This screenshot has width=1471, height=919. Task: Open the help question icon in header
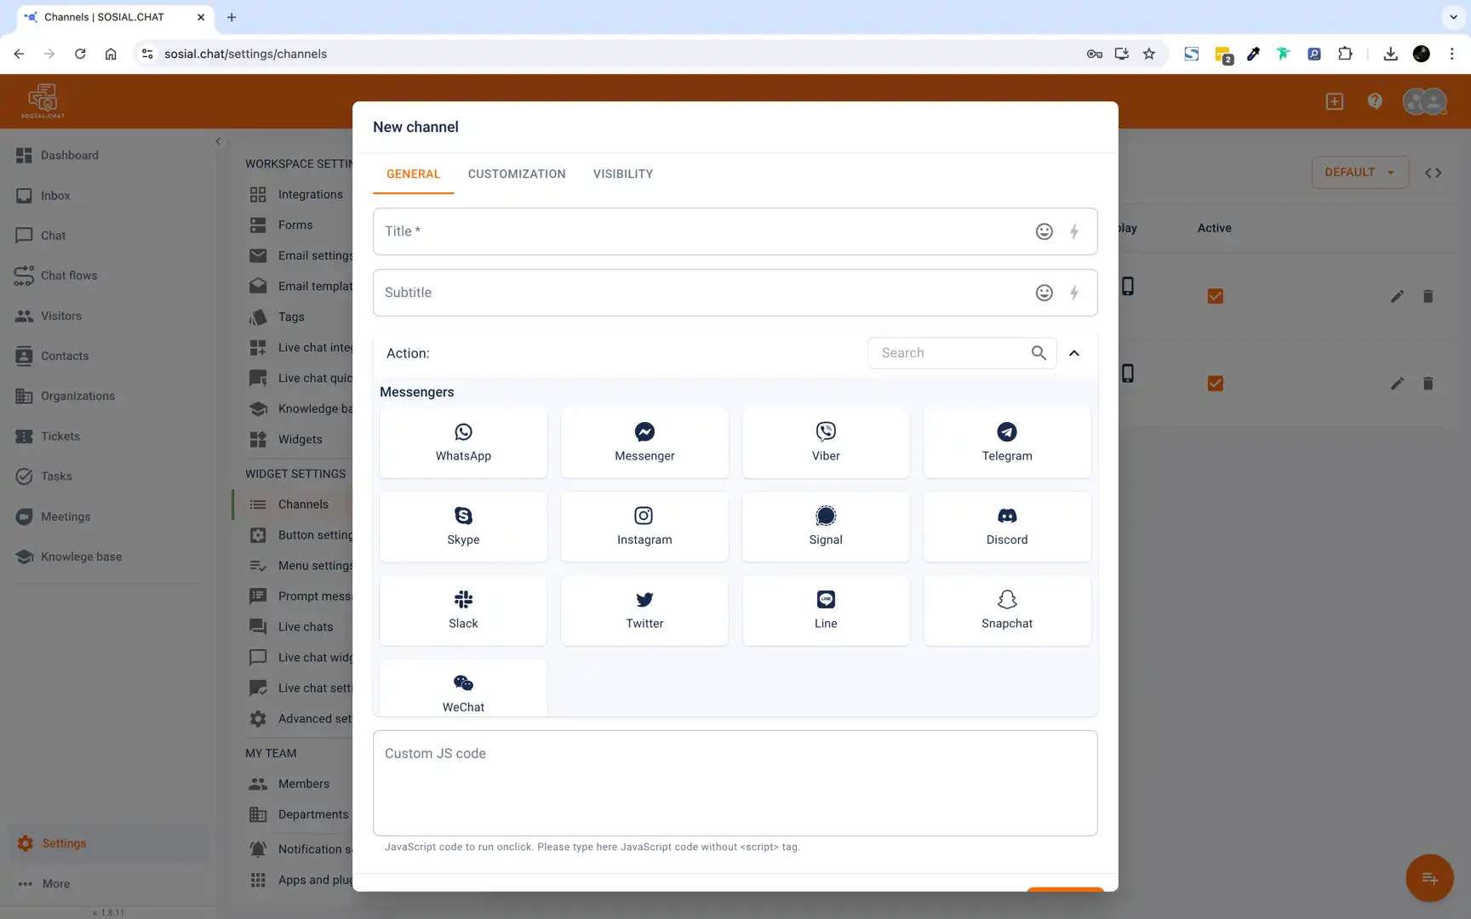click(1375, 101)
